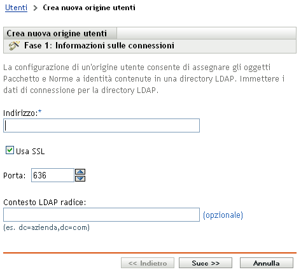Toggle the Usa SSL checkbox
This screenshot has width=301, height=272.
coord(10,150)
